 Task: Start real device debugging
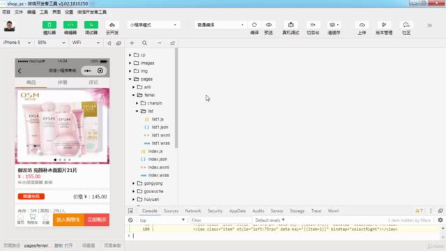pyautogui.click(x=291, y=25)
